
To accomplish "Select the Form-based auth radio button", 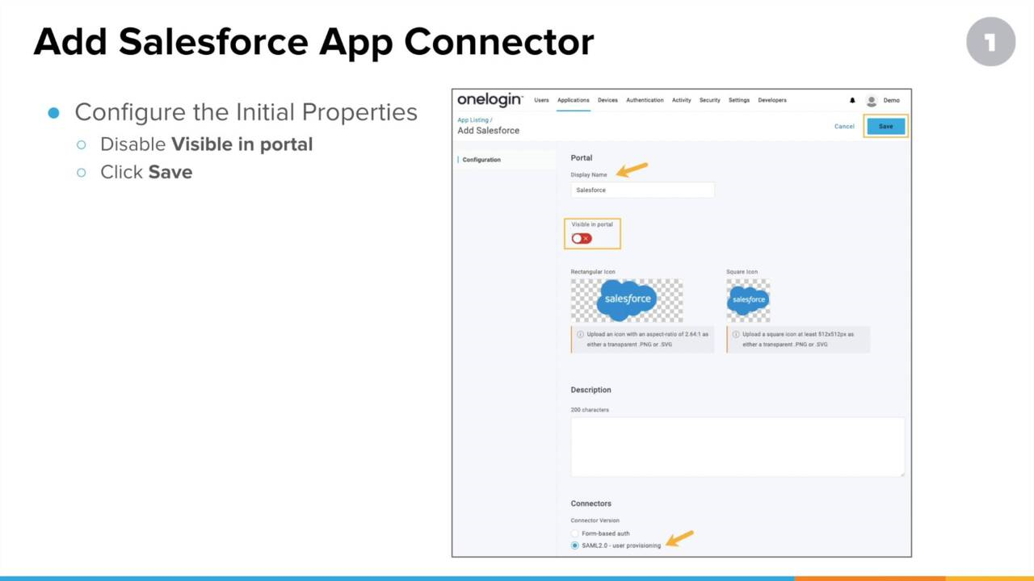I will coord(574,533).
